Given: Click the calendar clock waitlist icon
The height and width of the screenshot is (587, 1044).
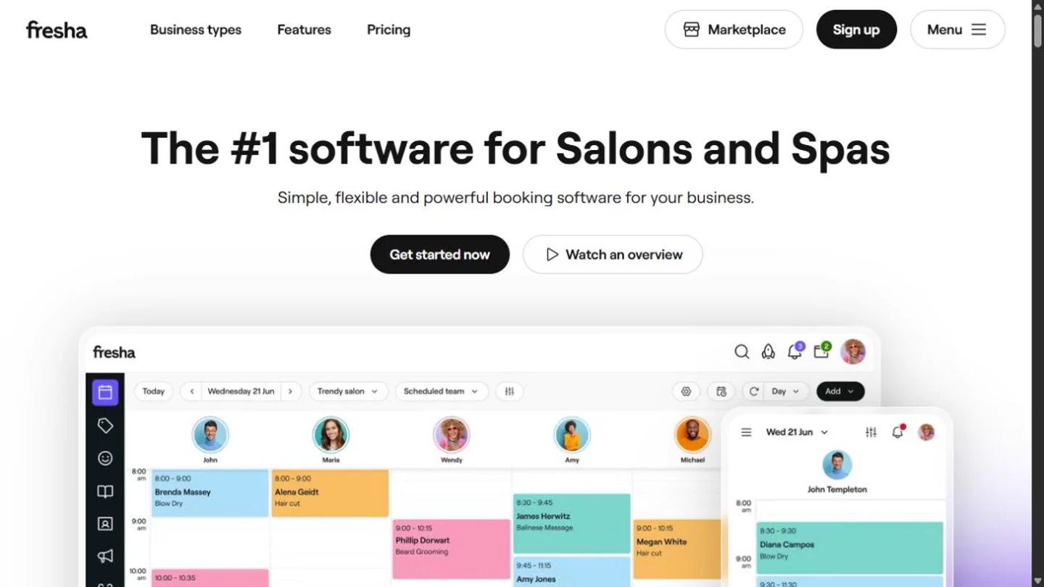Looking at the screenshot, I should click(721, 391).
